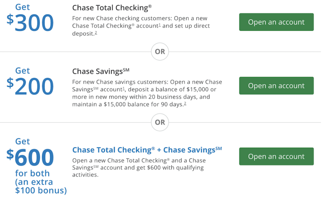This screenshot has height=198, width=322.
Task: Open footnote 1 in Total Checking description
Action: click(x=160, y=25)
